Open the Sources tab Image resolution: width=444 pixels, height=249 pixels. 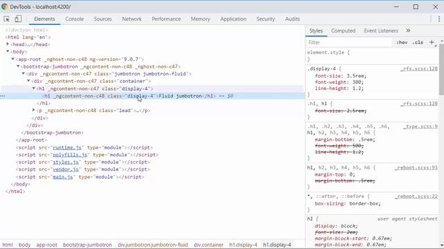coord(103,19)
